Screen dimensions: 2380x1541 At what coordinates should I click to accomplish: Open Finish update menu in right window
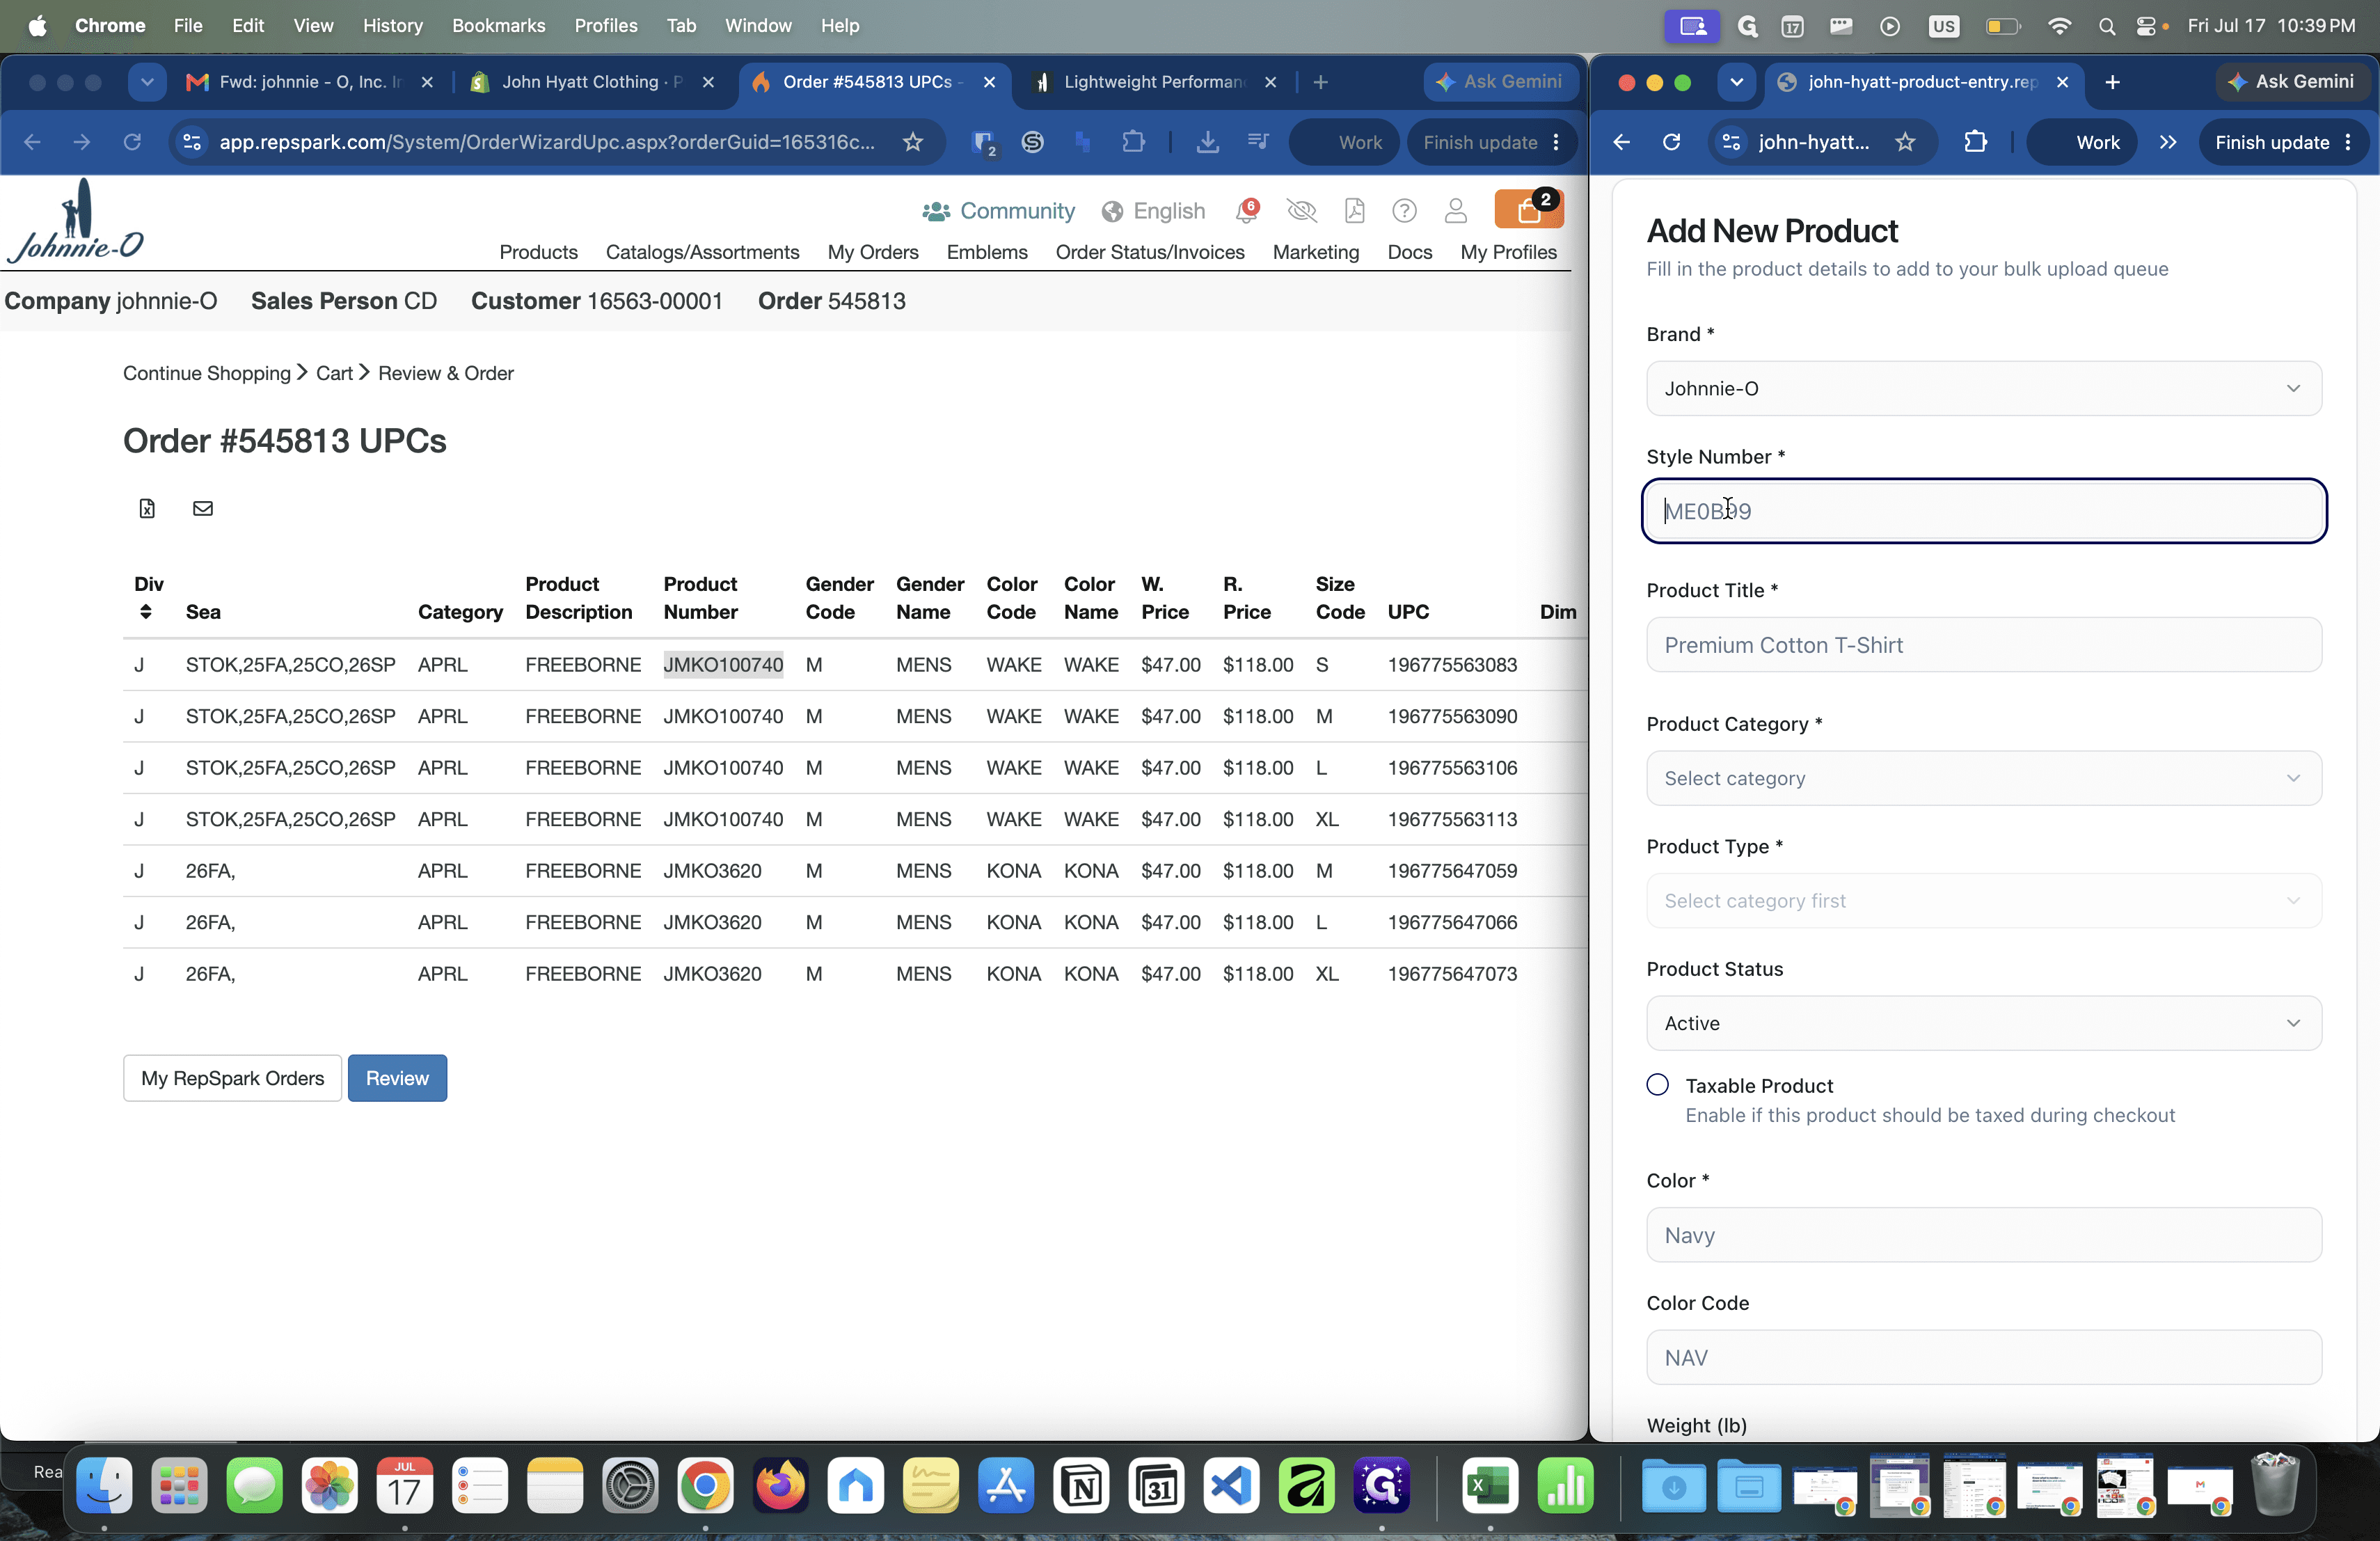click(x=2283, y=142)
